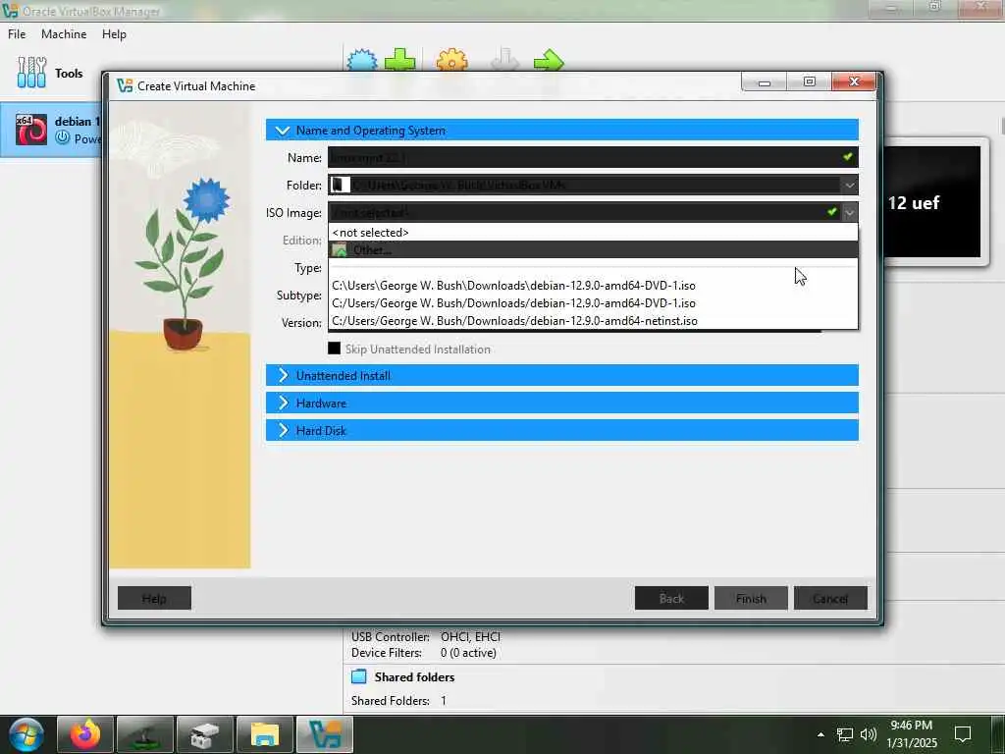Click the network tray icon
Viewport: 1005px width, 754px height.
pos(845,734)
